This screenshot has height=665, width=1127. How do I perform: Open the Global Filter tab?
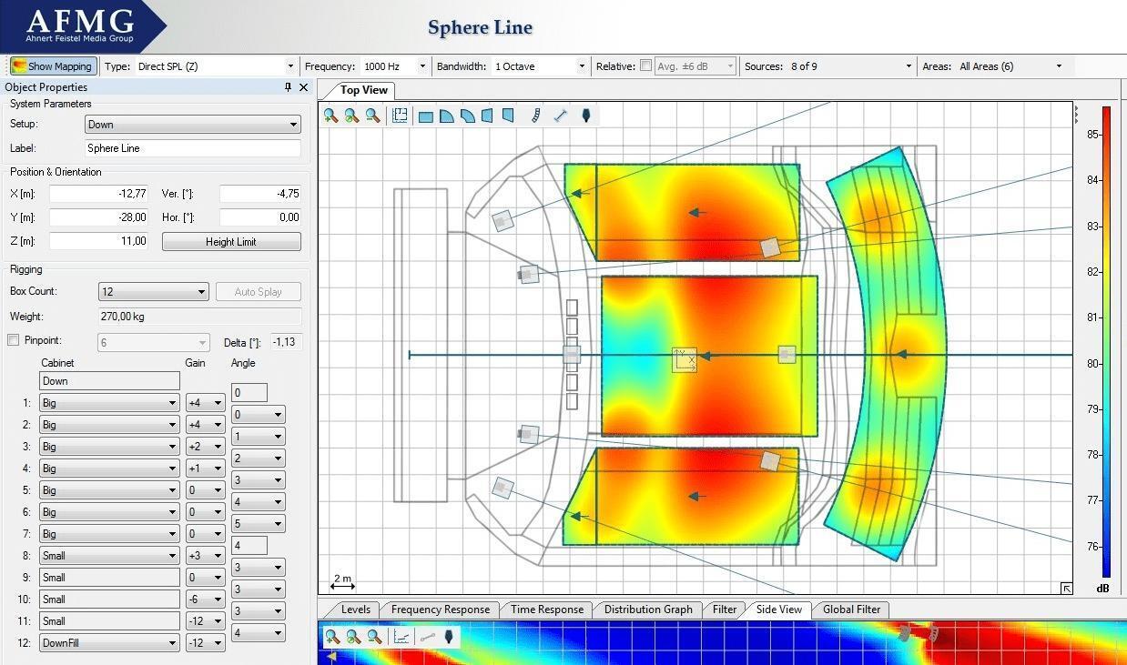851,610
